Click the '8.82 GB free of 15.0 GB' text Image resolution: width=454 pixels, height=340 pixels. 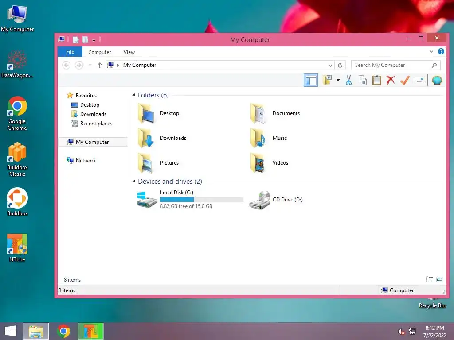click(x=186, y=206)
